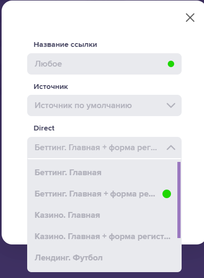Screen dimensions: 204x278
Task: Select the Казино. Главная option
Action: [102, 215]
